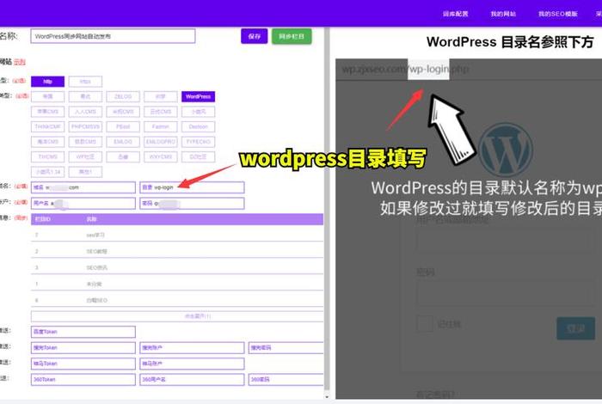
Task: Focus the 密码 password field
Action: point(192,204)
